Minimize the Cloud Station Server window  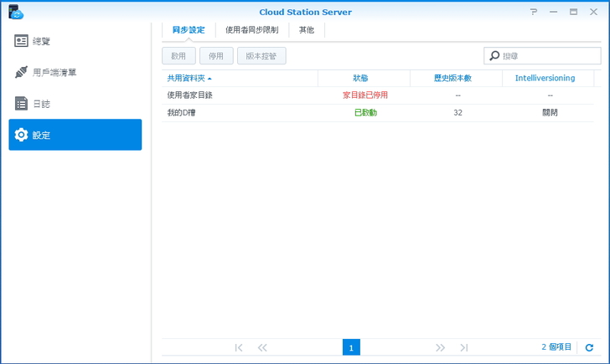[x=553, y=12]
